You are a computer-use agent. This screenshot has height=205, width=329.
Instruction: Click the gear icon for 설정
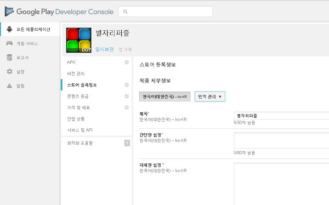[9, 71]
